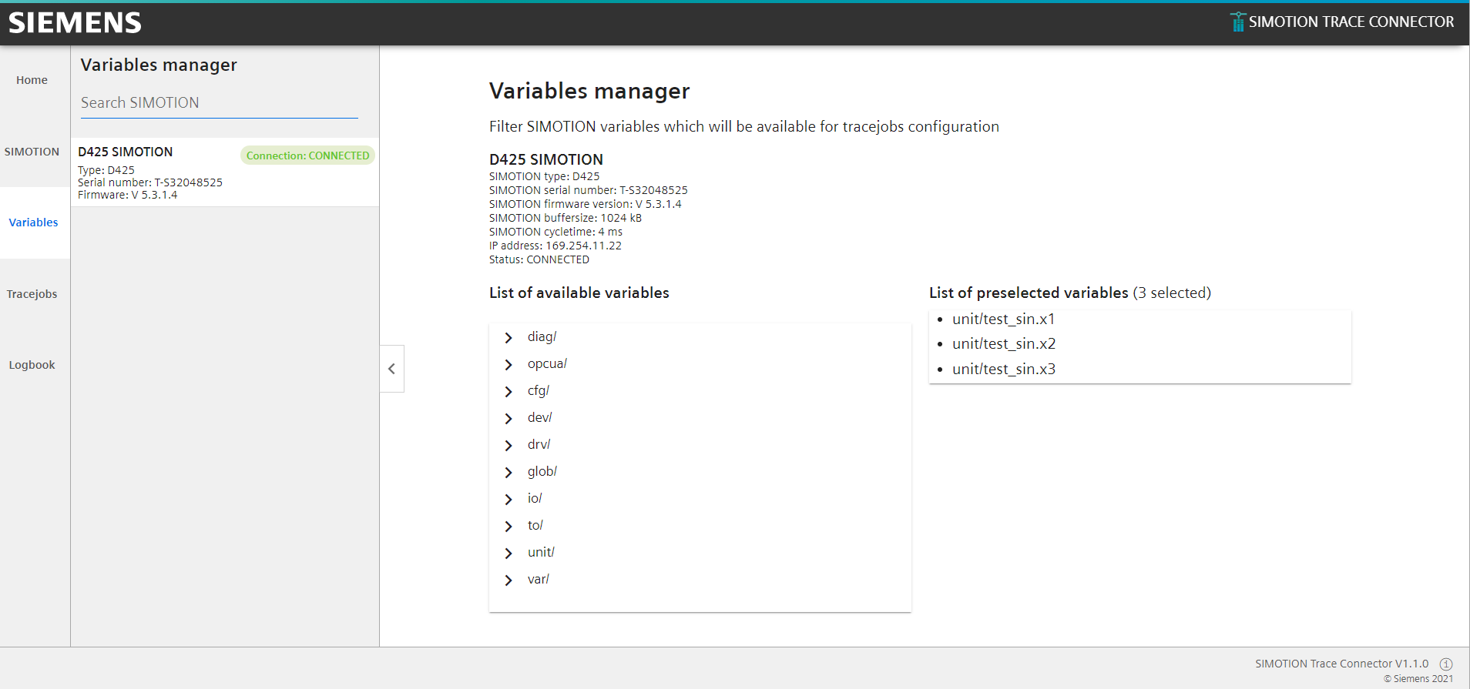Image resolution: width=1470 pixels, height=689 pixels.
Task: Expand the var/ folder chevron
Action: pos(508,580)
